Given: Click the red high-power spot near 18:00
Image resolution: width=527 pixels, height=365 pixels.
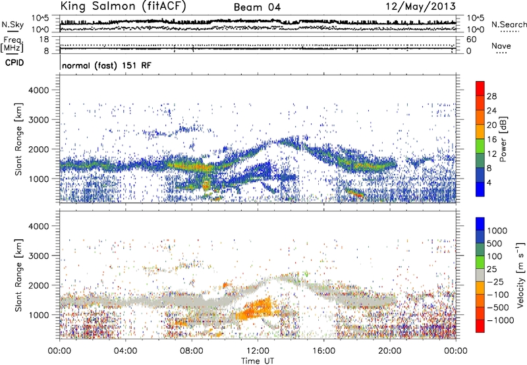Looking at the screenshot, I should (x=356, y=194).
